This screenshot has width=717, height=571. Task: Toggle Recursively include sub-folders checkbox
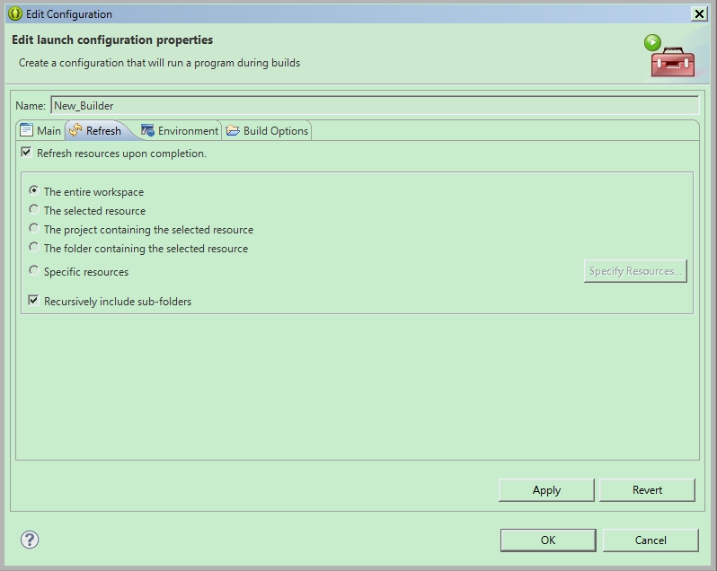click(x=33, y=300)
